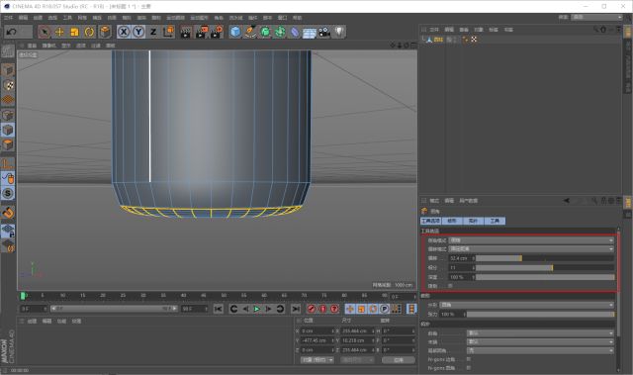Switch to the Tool Options tab
Screen dimensions: 633x375
431,221
